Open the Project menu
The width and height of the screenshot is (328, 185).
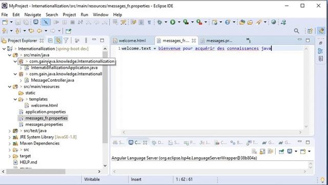click(x=69, y=15)
